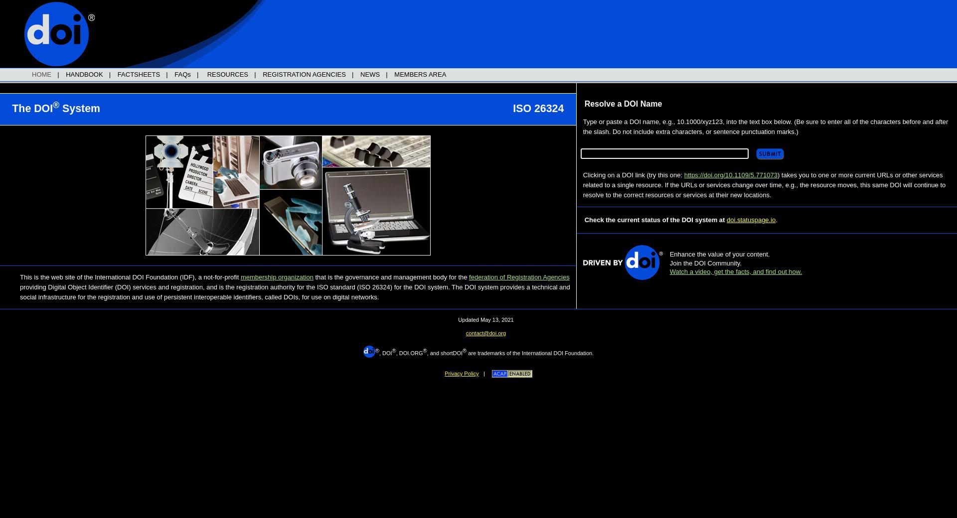Open the HANDBOOK menu item
Image resolution: width=957 pixels, height=518 pixels.
point(84,75)
